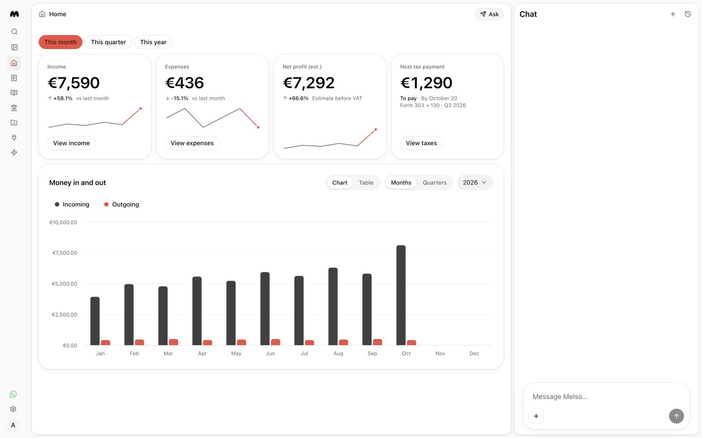Click the Money in and out heading

pyautogui.click(x=78, y=183)
